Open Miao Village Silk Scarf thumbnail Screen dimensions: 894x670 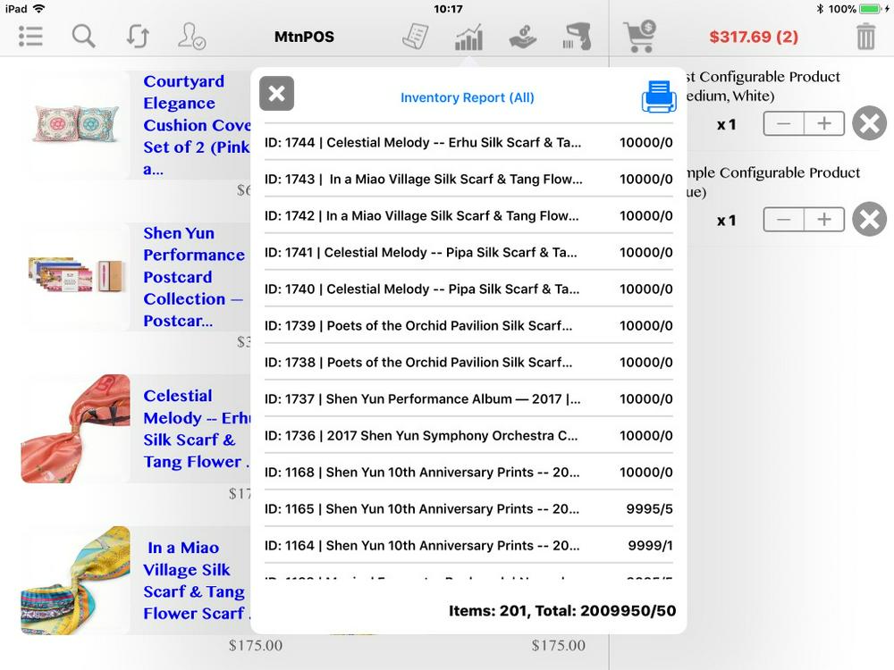click(x=76, y=580)
